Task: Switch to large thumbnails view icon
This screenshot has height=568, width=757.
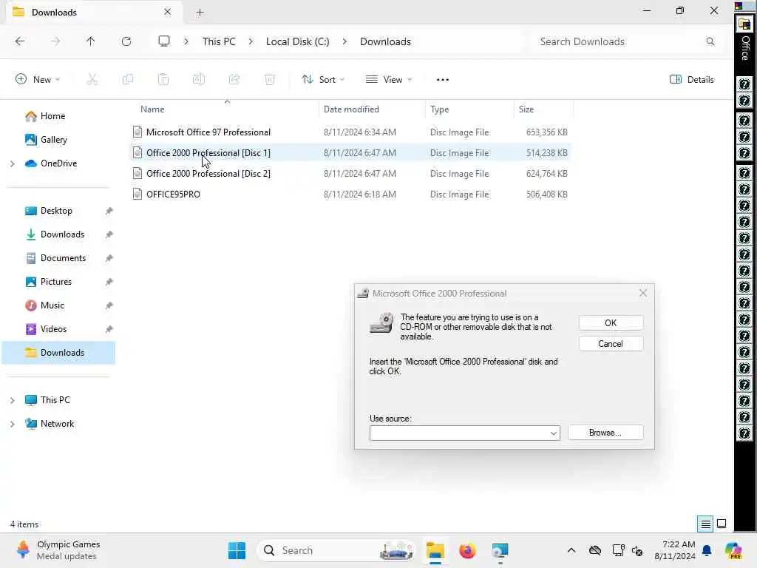Action: click(x=722, y=524)
